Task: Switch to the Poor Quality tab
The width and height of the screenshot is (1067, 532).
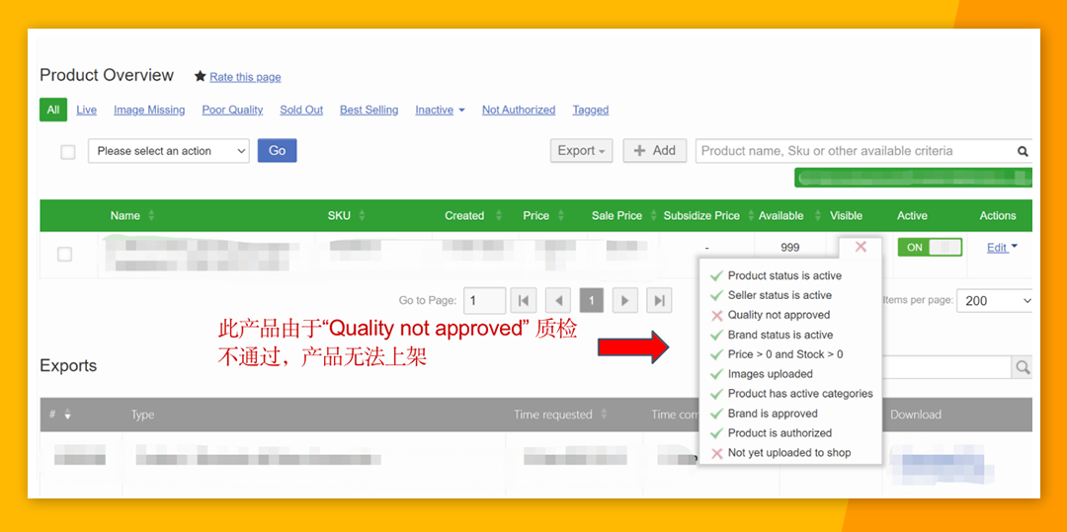Action: pos(232,111)
